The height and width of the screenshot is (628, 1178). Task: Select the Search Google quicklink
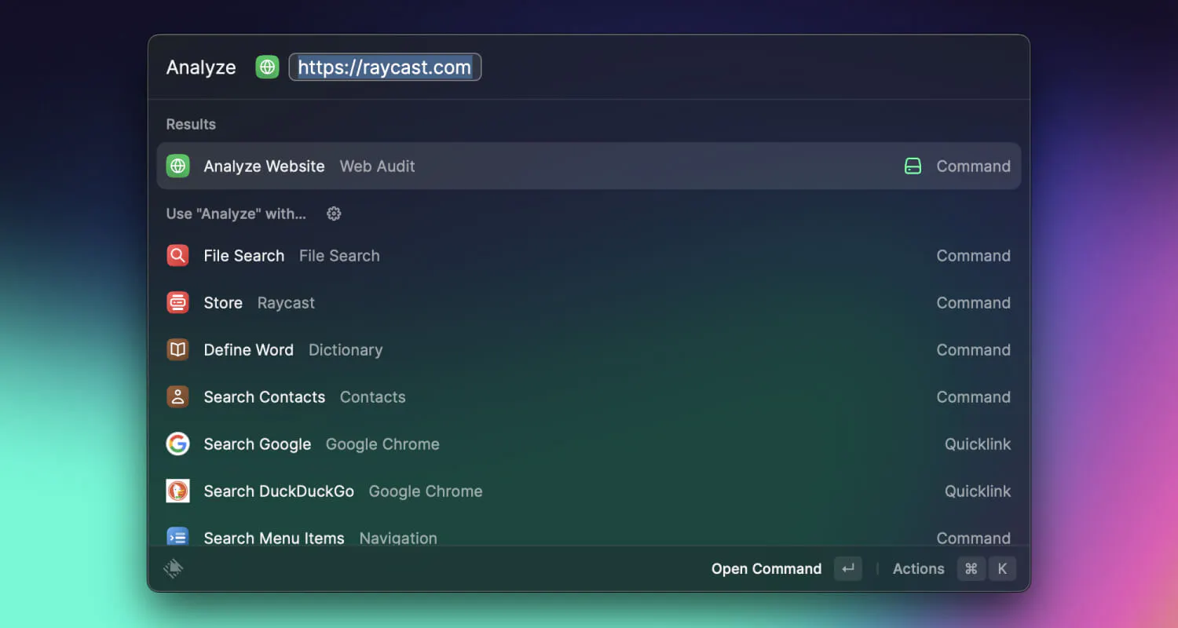tap(589, 444)
